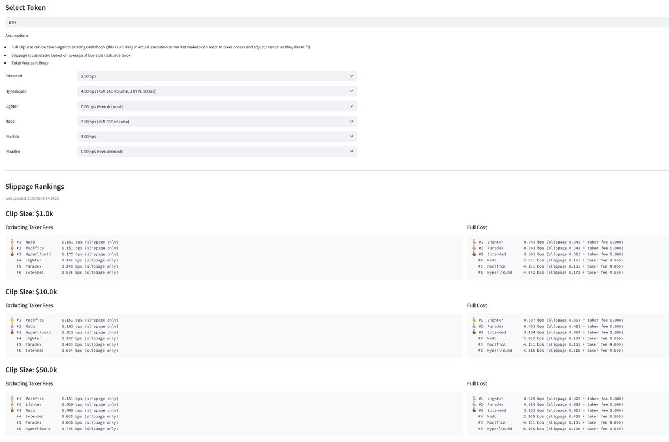This screenshot has height=442, width=669.
Task: Click the #6 Extended 0.595 bps row
Action: pyautogui.click(x=67, y=273)
